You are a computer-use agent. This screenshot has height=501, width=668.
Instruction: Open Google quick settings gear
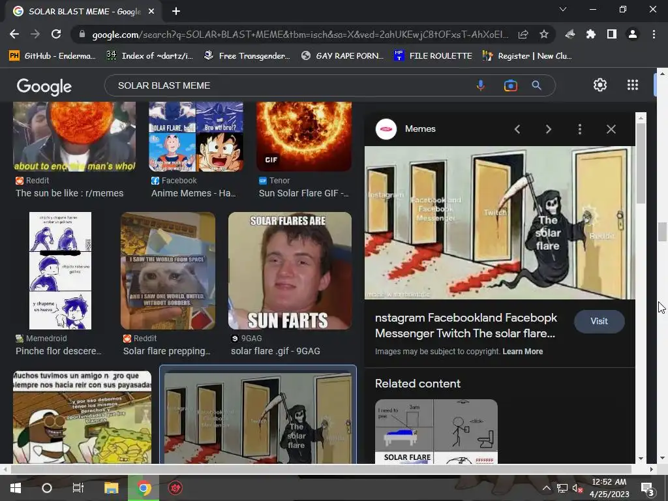click(x=600, y=85)
